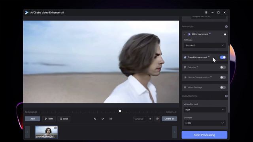Screen dimensions: 253x142
Task: Click the end time 00:00:14:21 text
Action: (172, 112)
